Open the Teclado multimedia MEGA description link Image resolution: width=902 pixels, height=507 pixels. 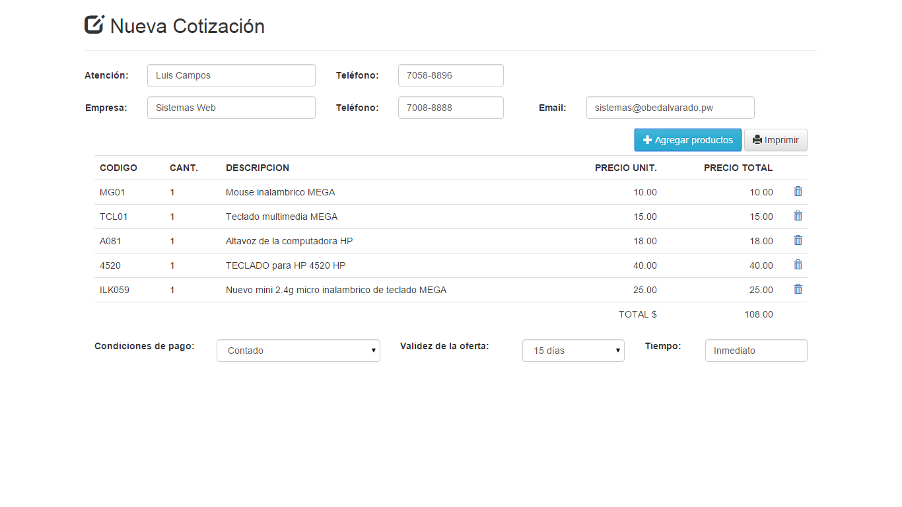280,216
